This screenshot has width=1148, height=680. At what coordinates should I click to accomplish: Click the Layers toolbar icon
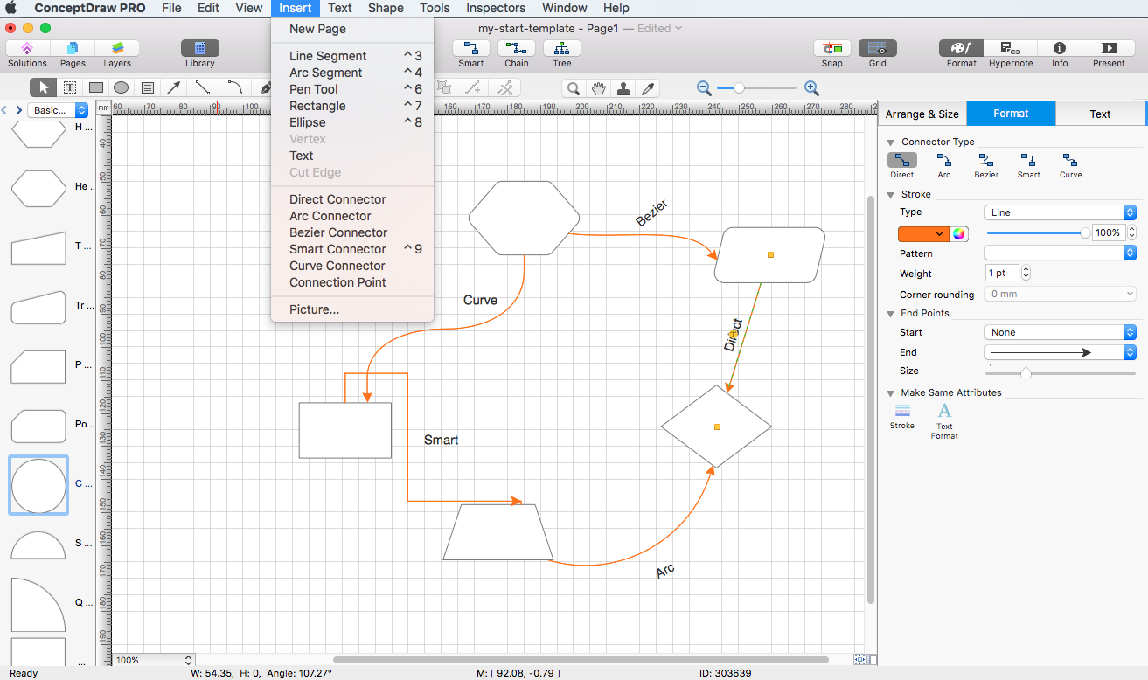(x=117, y=49)
